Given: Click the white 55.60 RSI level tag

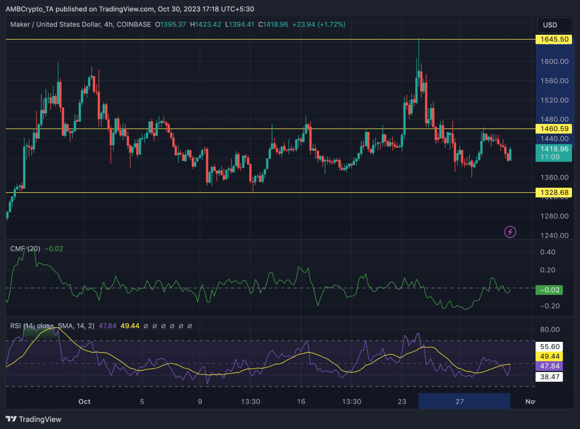Looking at the screenshot, I should pos(549,347).
